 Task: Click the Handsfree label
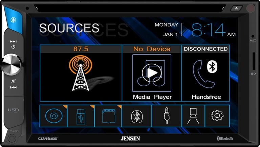pos(206,97)
